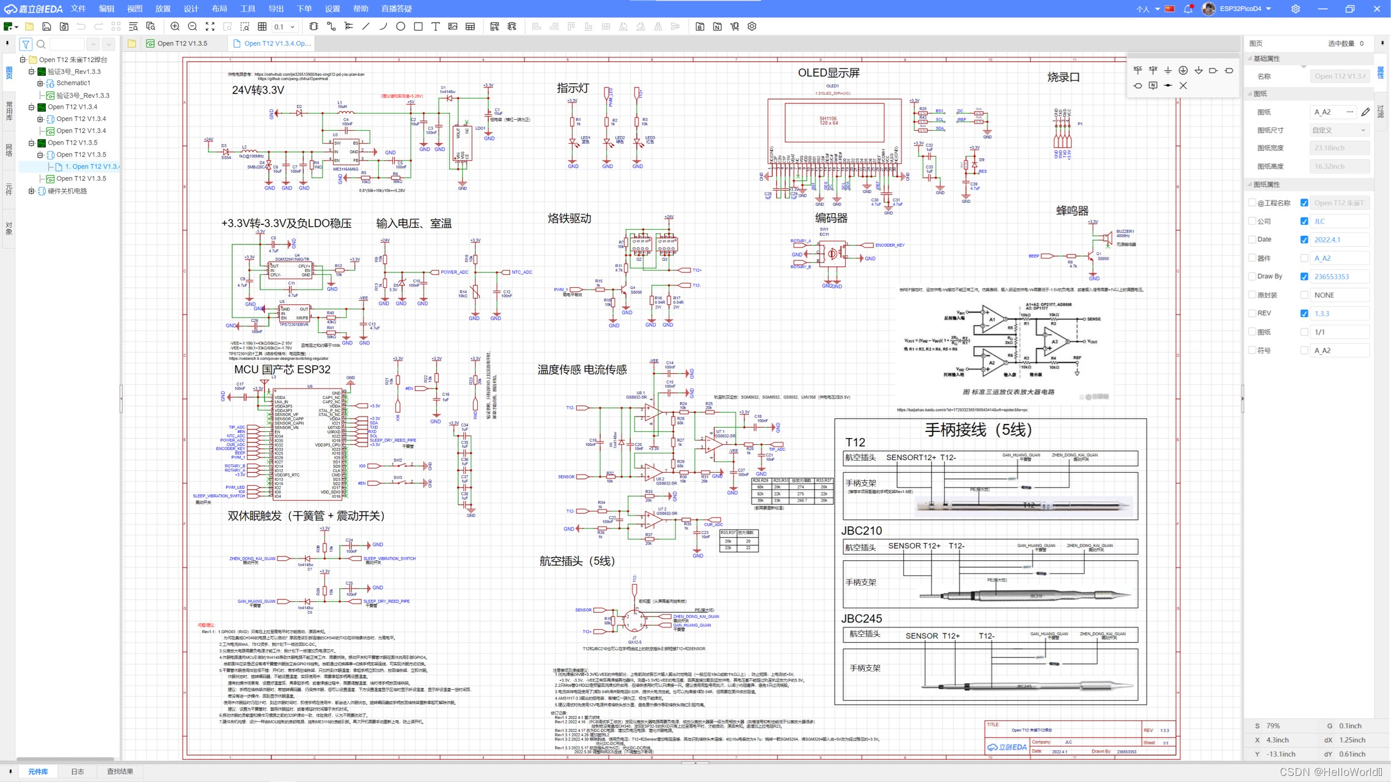The width and height of the screenshot is (1391, 782).
Task: Open the 常用库 left sidebar tab
Action: [9, 111]
